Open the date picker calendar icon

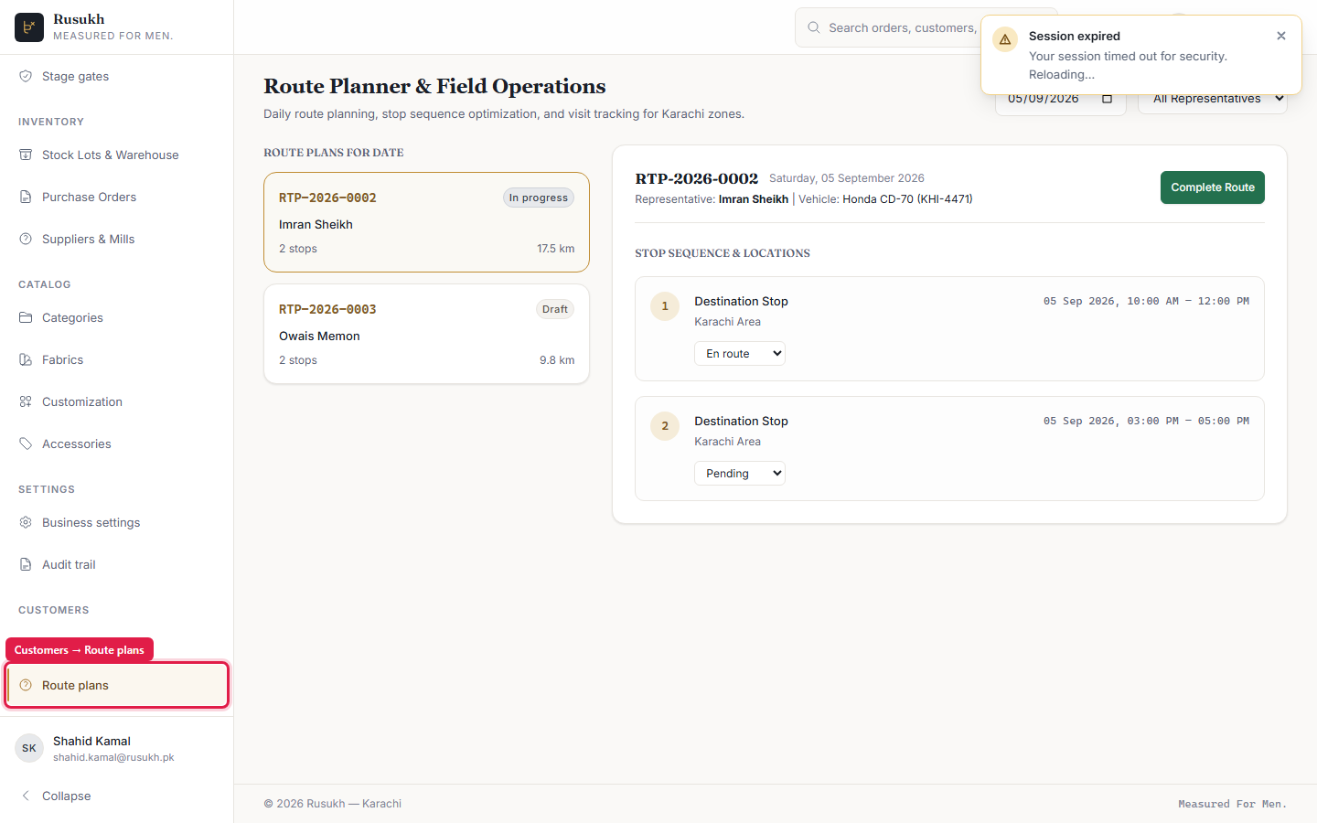point(1107,99)
